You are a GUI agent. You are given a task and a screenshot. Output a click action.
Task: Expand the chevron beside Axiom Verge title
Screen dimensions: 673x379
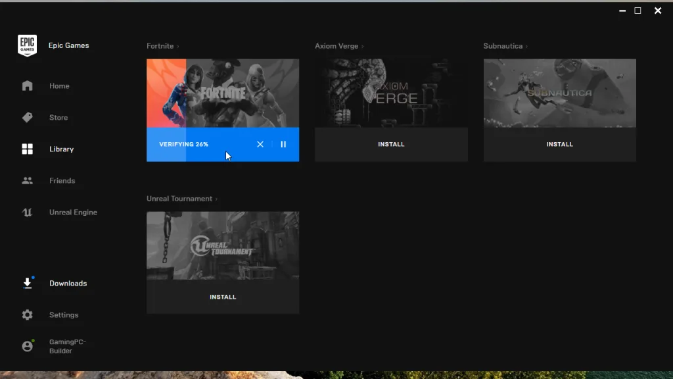(362, 47)
